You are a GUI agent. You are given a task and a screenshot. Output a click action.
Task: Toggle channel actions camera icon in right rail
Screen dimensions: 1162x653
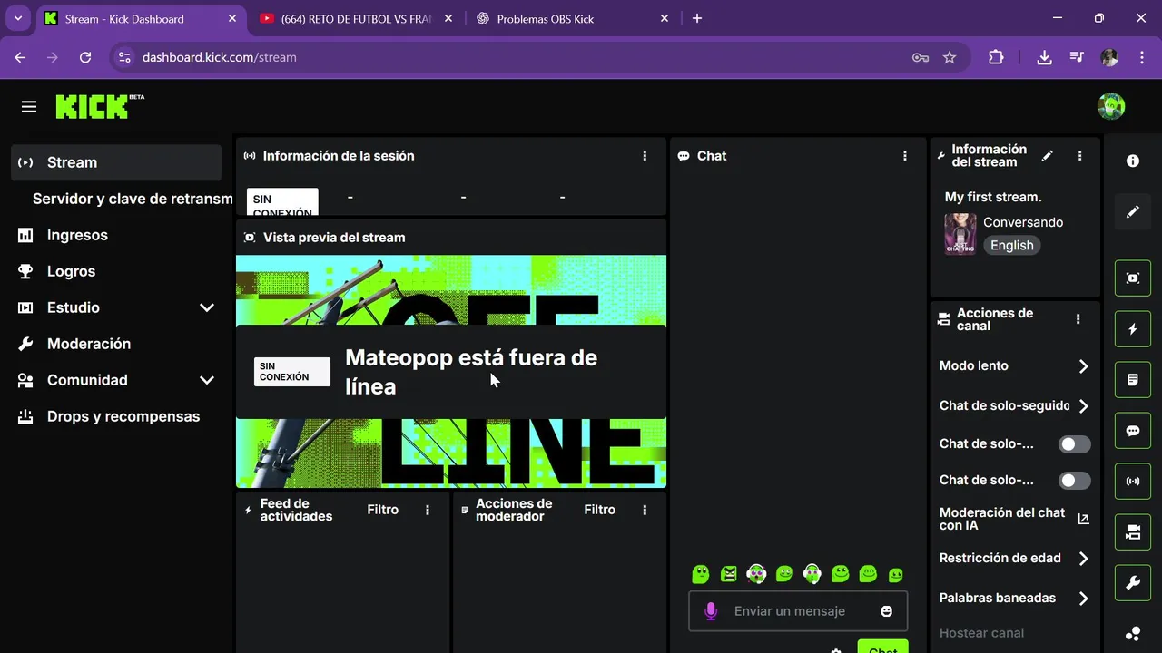click(1133, 532)
